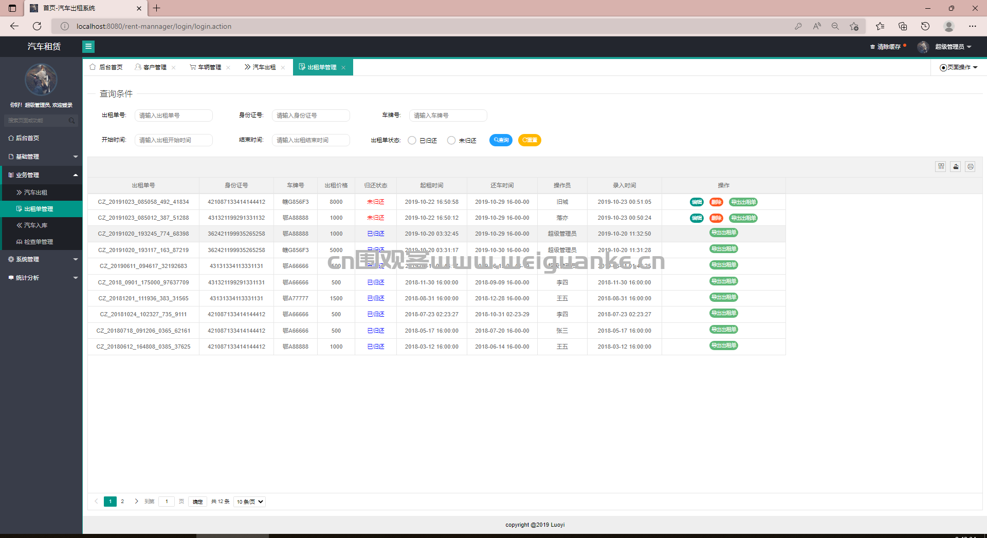Go back with the browser back arrow

(14, 26)
